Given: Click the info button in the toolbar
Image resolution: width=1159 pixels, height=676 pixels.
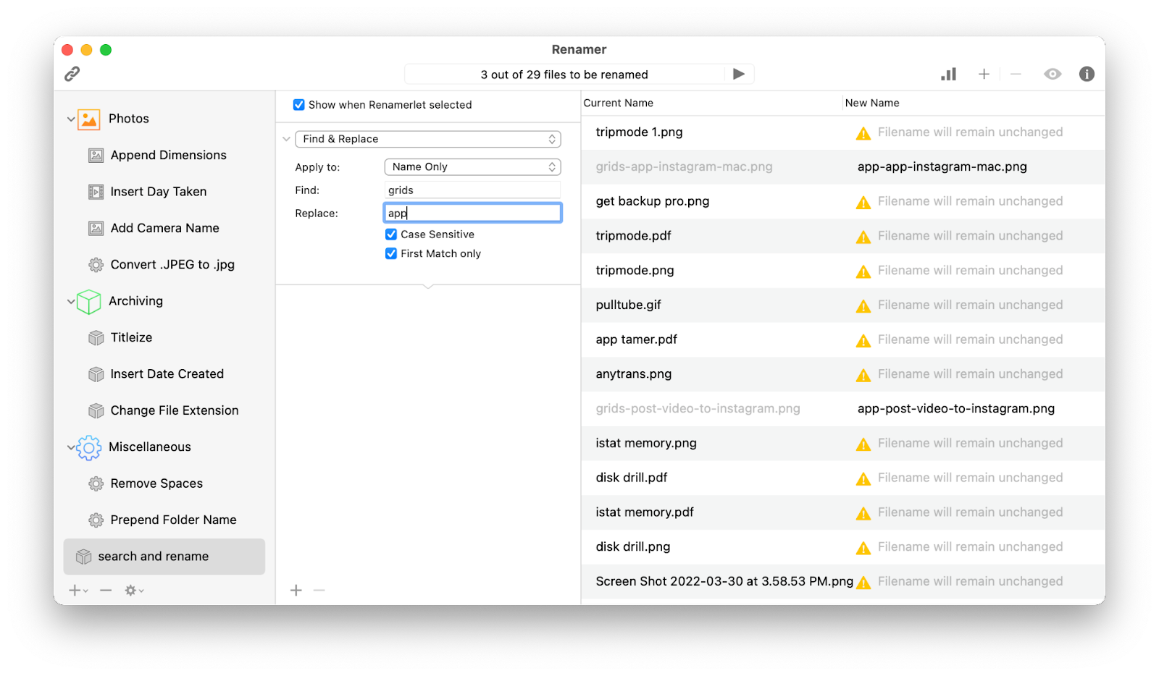Looking at the screenshot, I should [1086, 74].
